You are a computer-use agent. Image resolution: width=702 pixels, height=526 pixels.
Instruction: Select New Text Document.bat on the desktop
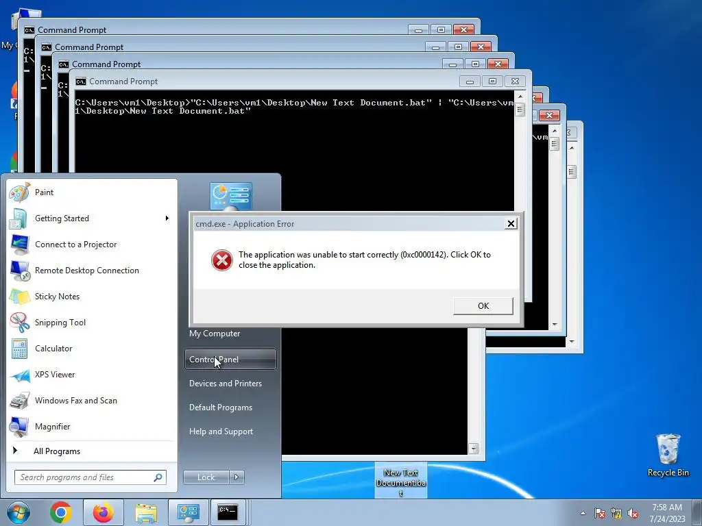pyautogui.click(x=400, y=480)
